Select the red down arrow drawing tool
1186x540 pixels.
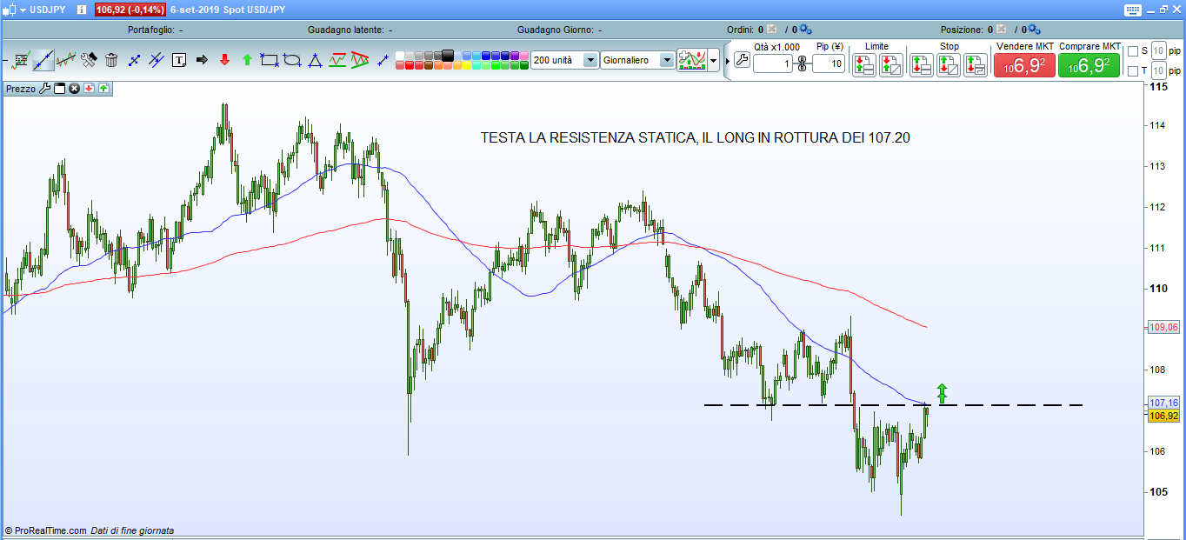[224, 60]
